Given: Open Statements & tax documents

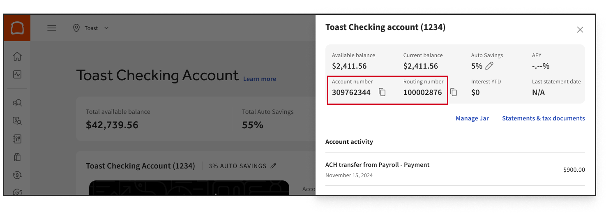Looking at the screenshot, I should (543, 118).
